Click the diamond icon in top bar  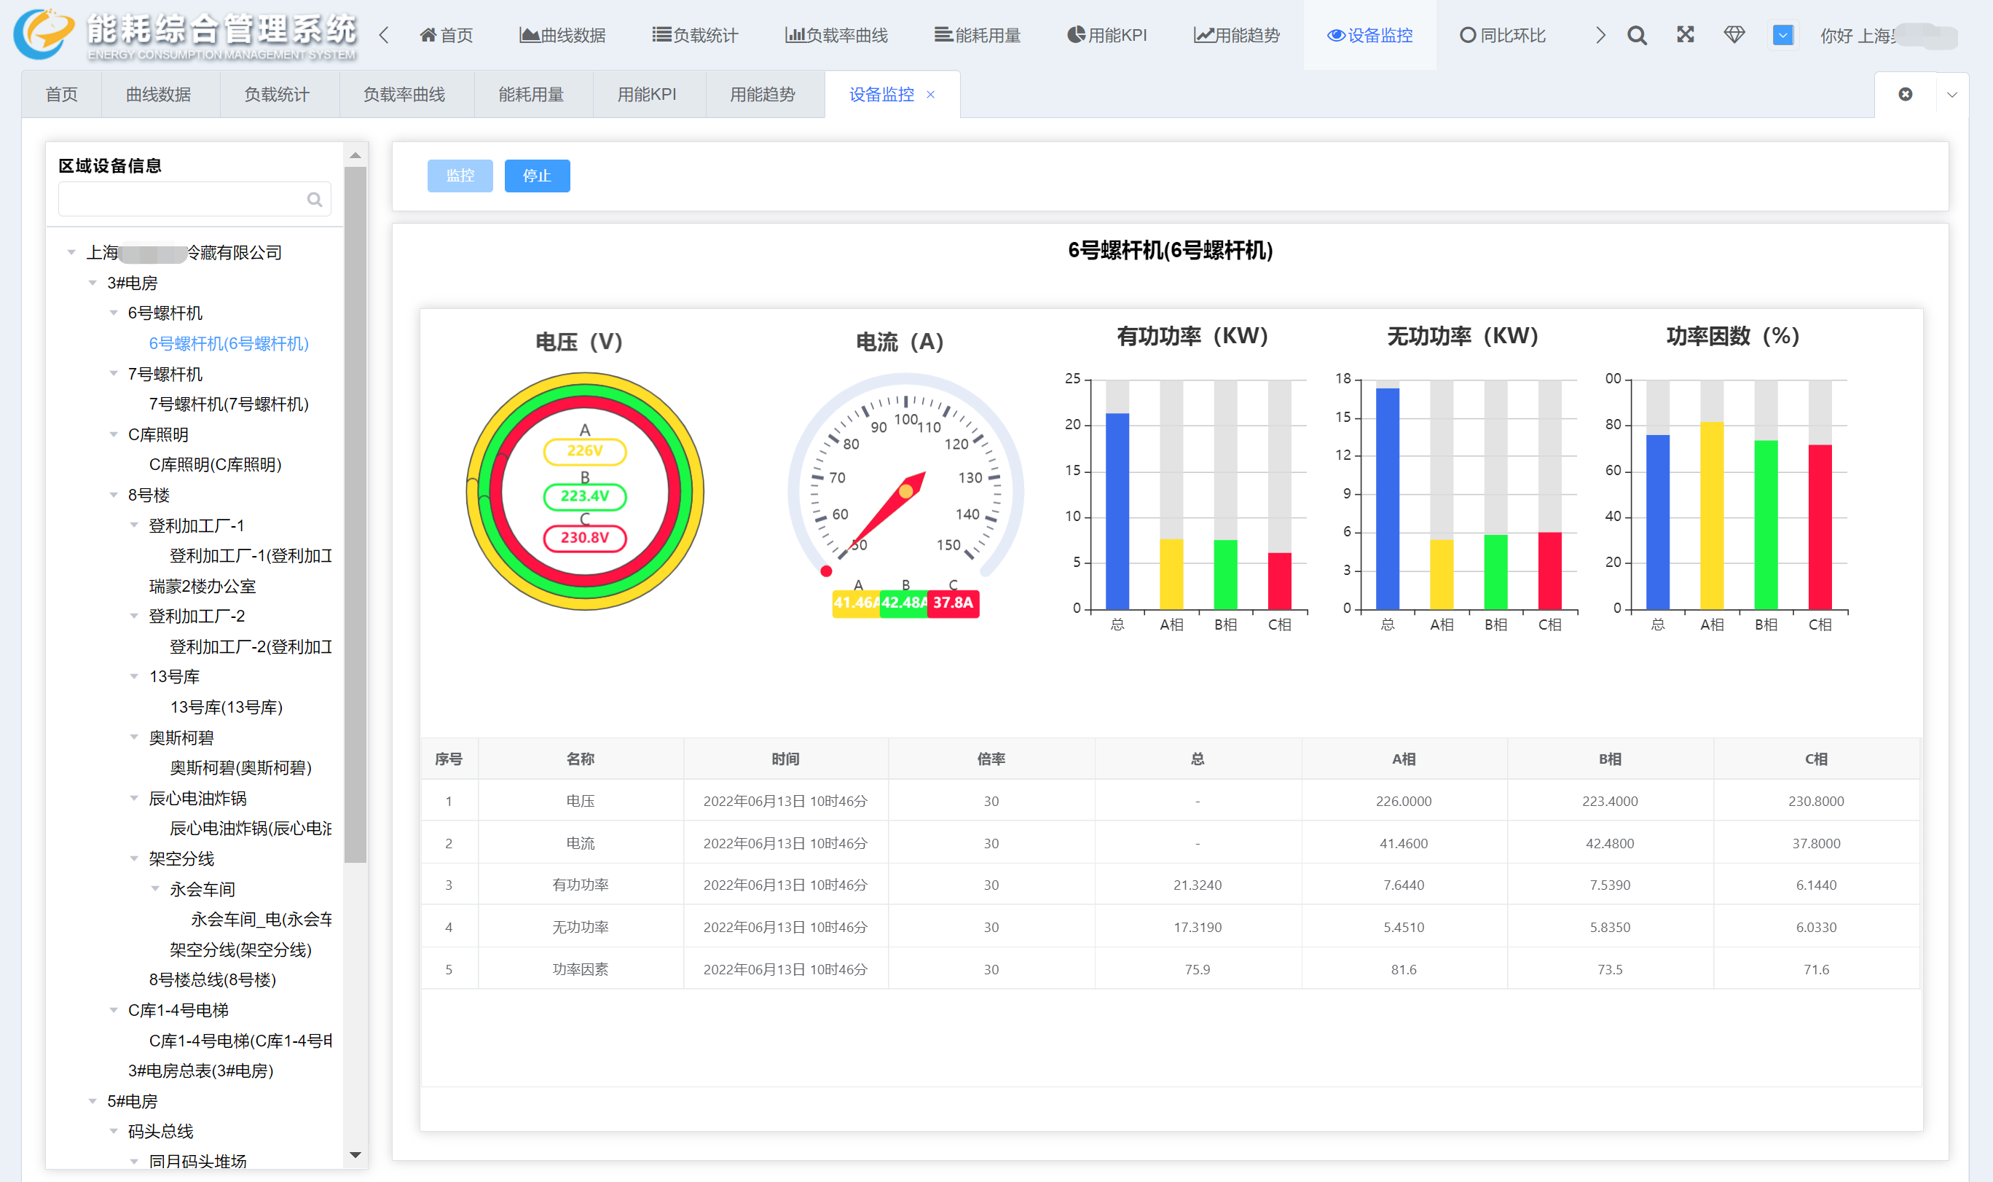click(x=1734, y=35)
